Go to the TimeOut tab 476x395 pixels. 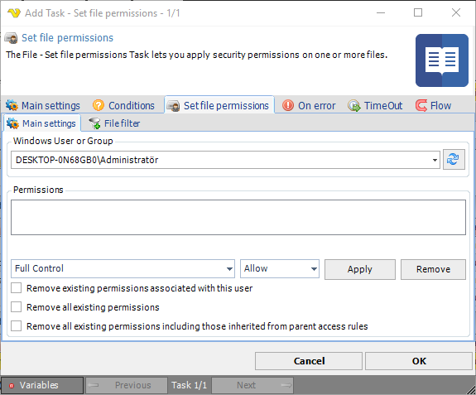pos(375,105)
